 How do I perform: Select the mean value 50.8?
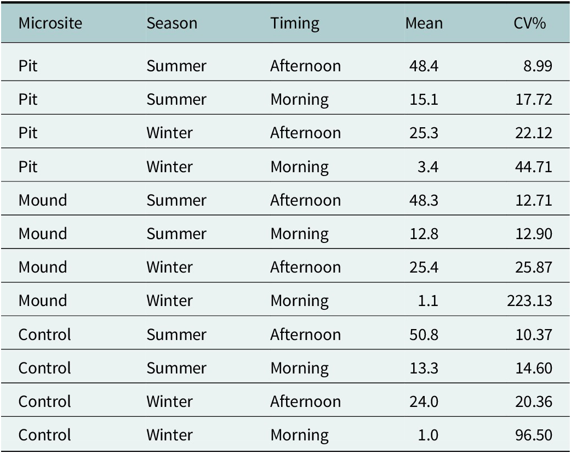click(x=424, y=335)
